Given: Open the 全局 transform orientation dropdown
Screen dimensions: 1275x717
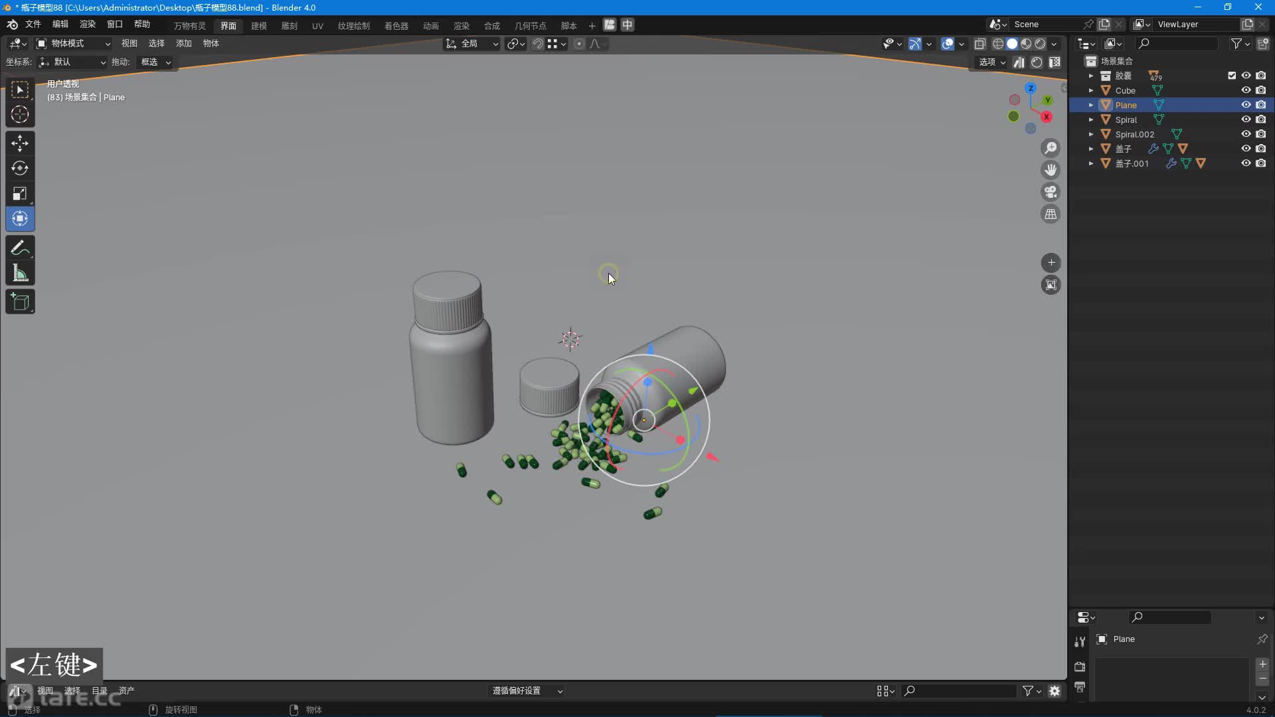Looking at the screenshot, I should click(x=472, y=44).
